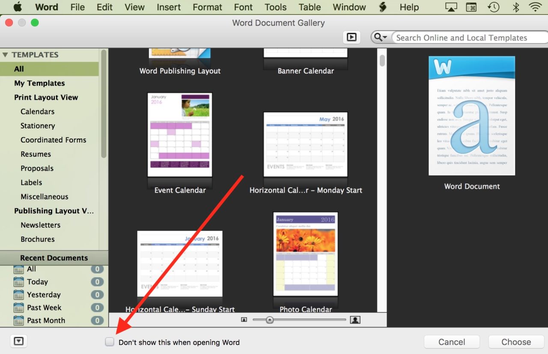This screenshot has width=548, height=354.
Task: Open the Table menu
Action: pos(310,7)
